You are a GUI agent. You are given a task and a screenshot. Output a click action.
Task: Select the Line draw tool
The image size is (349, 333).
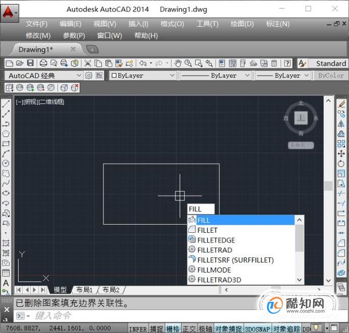6,104
